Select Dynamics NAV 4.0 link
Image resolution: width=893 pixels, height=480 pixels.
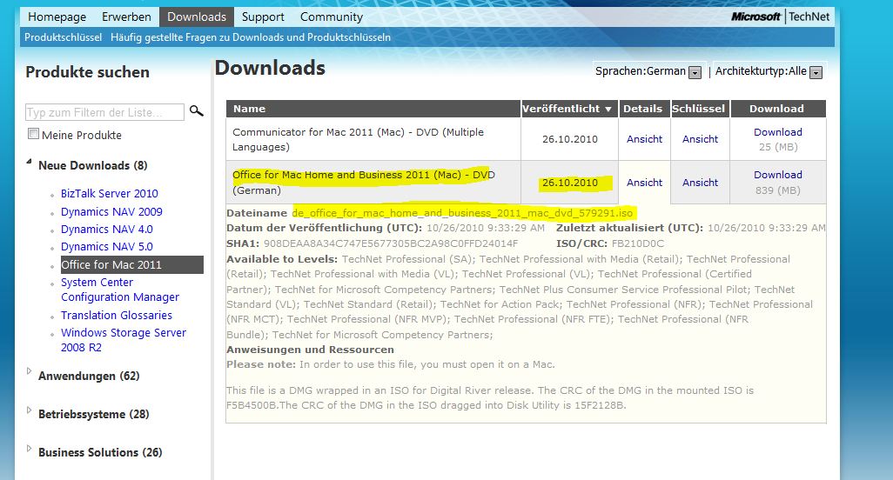click(107, 230)
